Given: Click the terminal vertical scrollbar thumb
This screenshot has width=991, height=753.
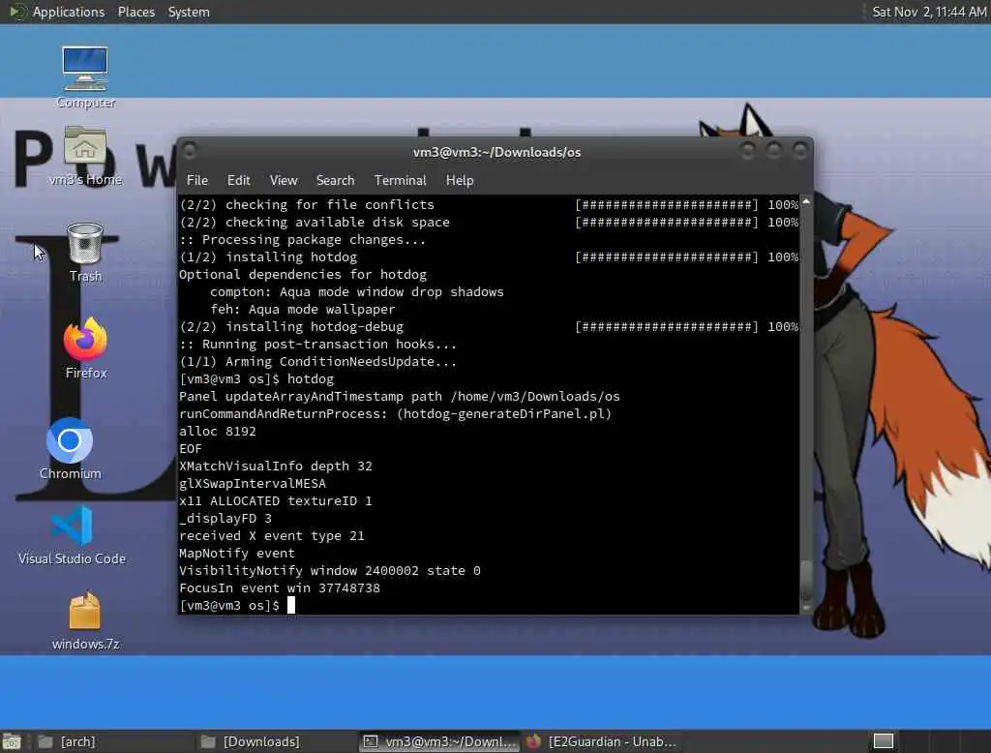Looking at the screenshot, I should pyautogui.click(x=806, y=581).
